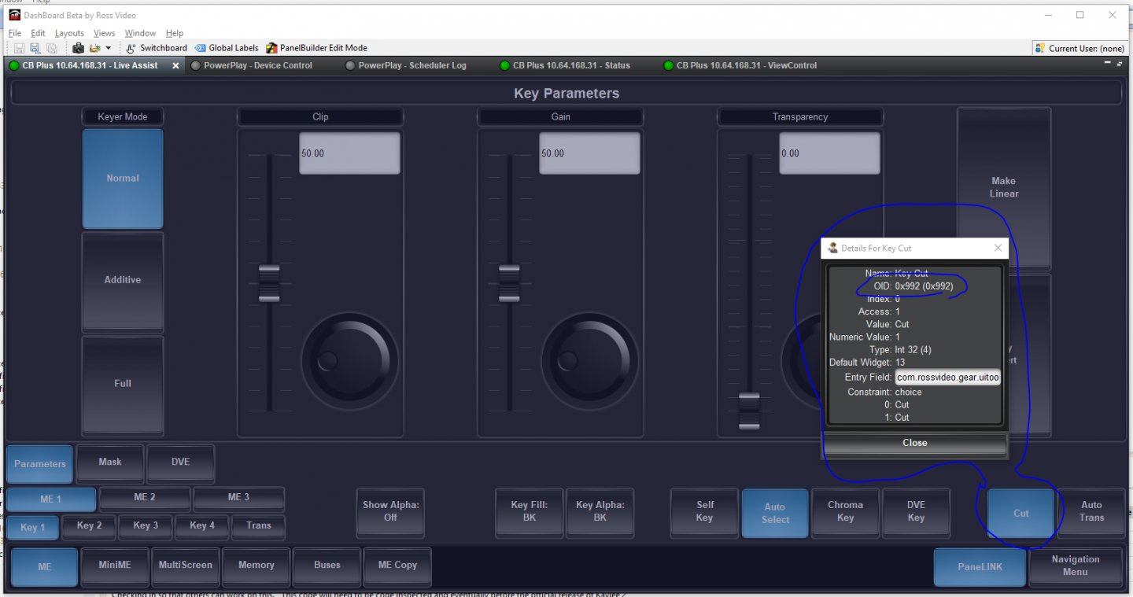This screenshot has height=597, width=1133.
Task: Click the Current User indicator
Action: coord(1079,48)
